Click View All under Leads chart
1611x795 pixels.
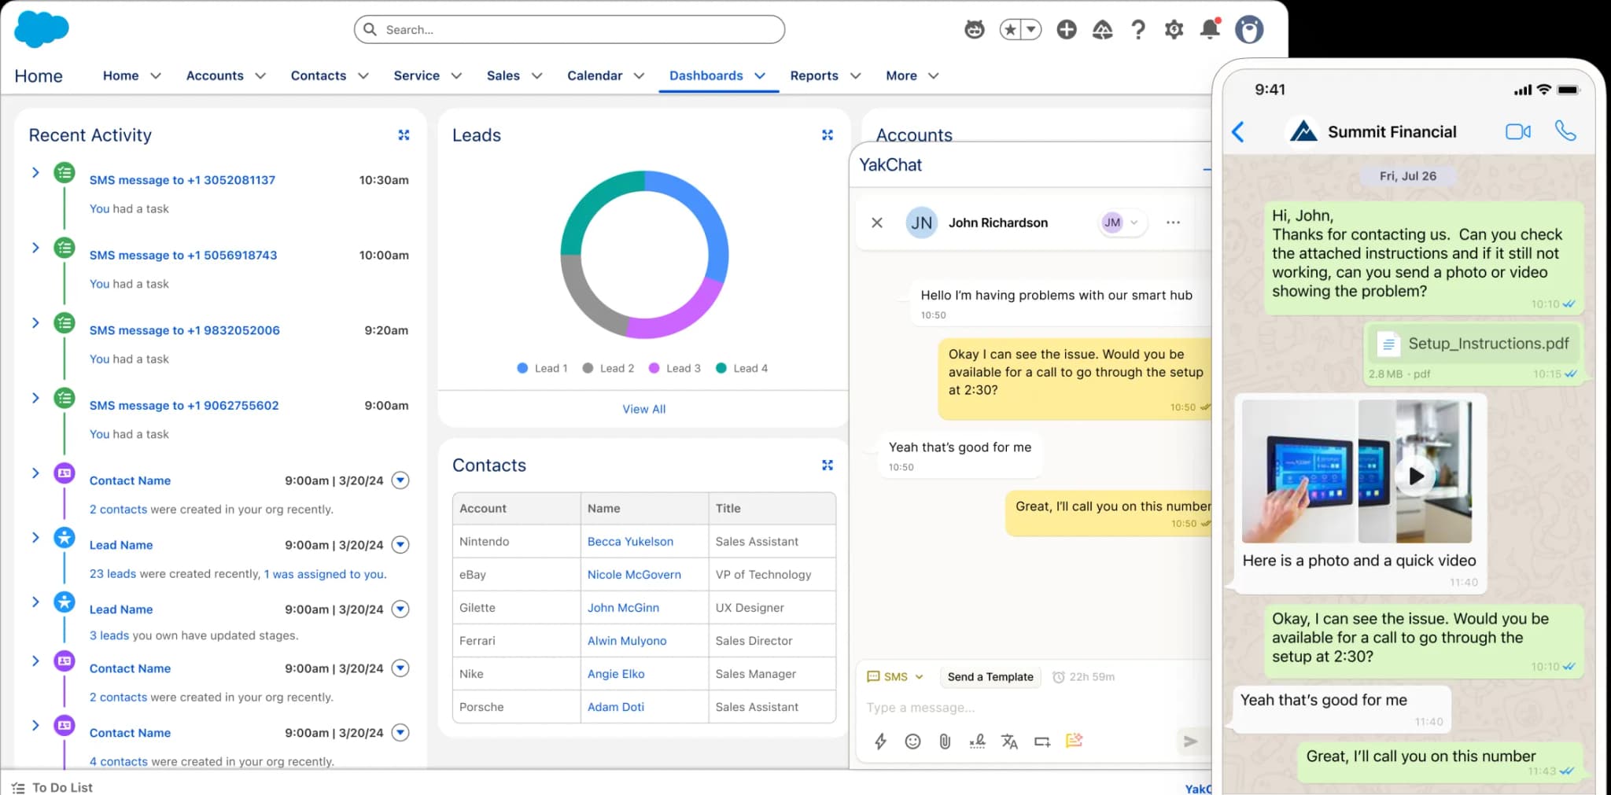644,409
